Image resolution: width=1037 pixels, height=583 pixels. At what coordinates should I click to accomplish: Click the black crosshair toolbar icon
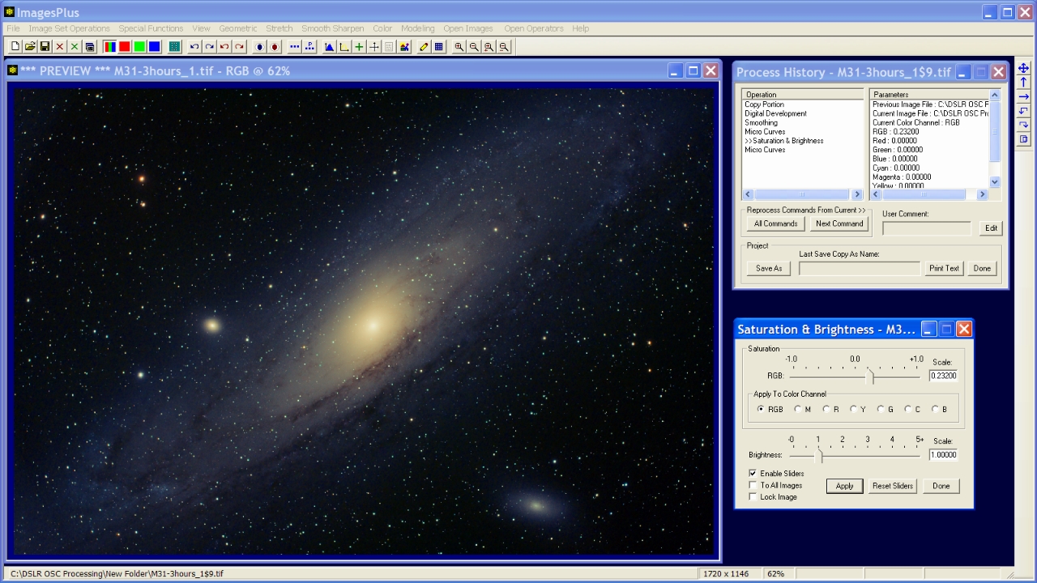click(374, 47)
